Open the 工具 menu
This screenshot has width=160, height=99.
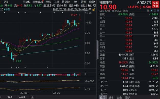(56, 2)
